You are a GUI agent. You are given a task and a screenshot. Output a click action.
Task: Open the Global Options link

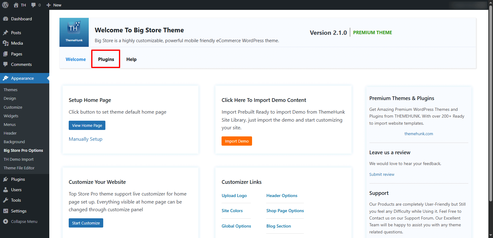[x=236, y=226]
